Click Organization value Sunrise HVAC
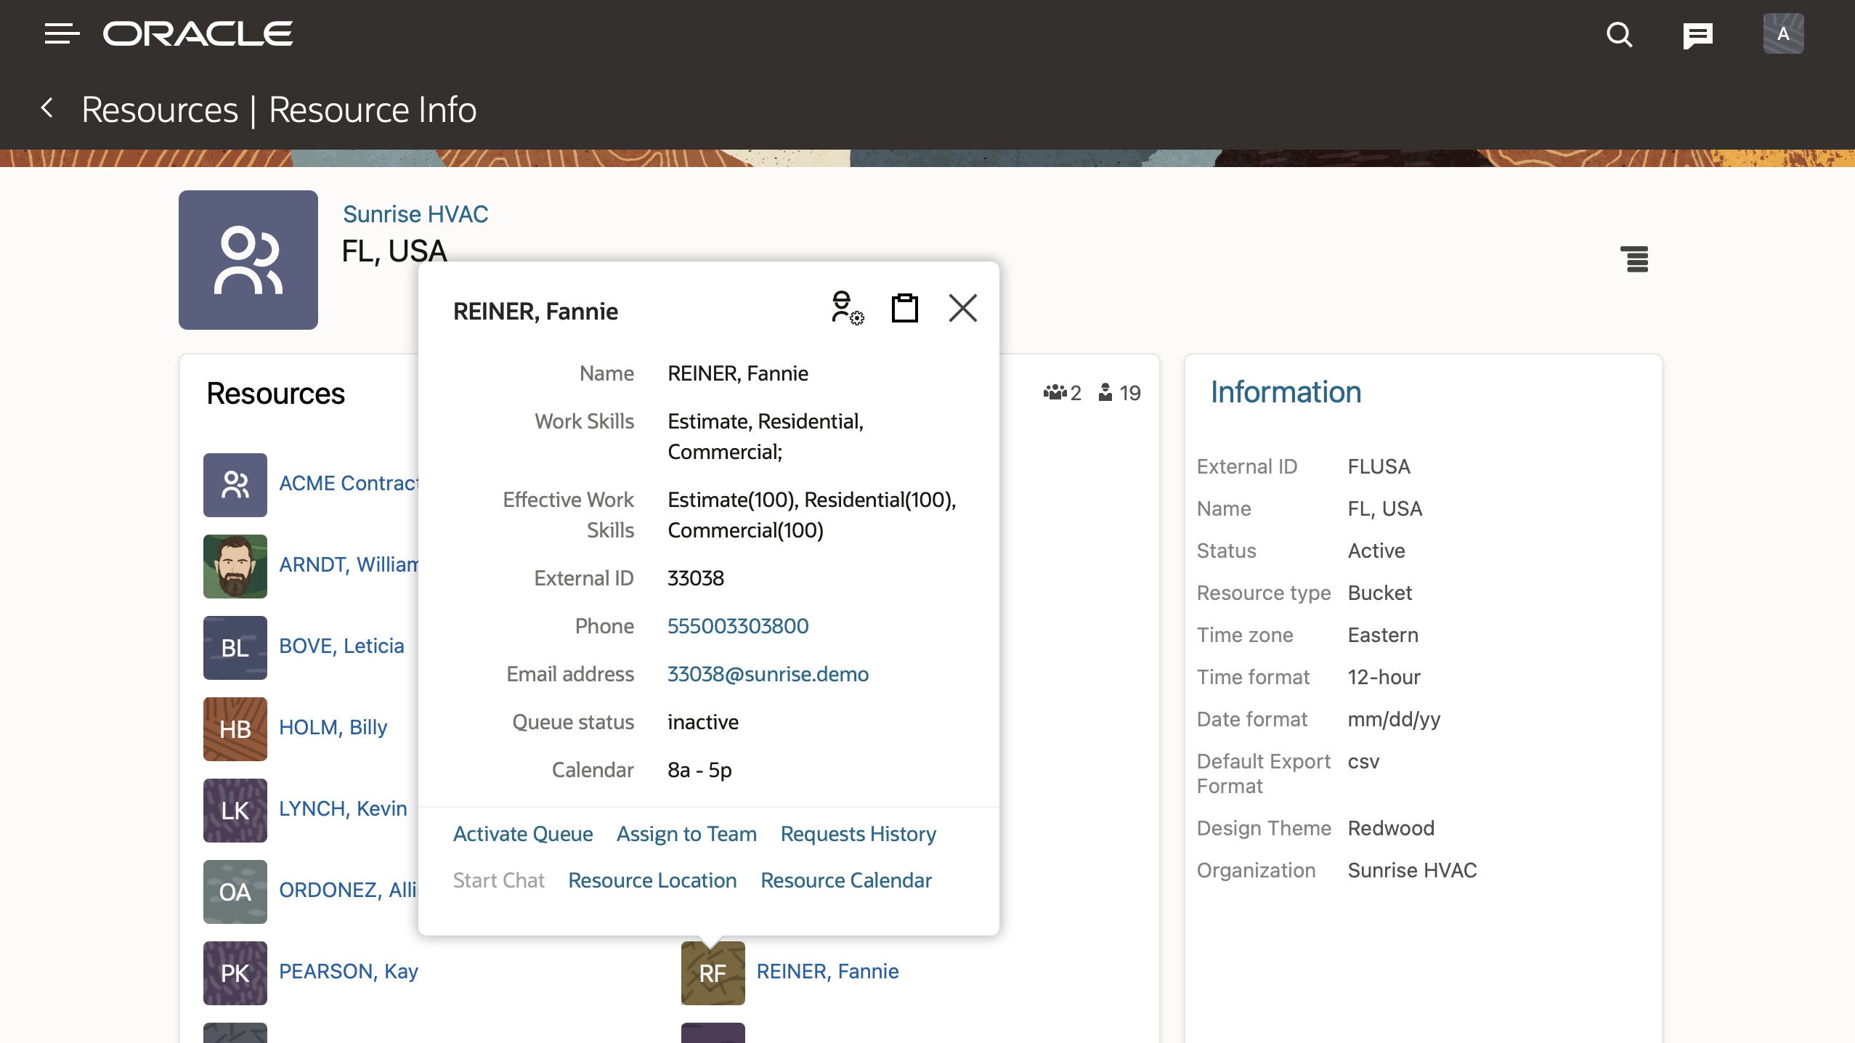The height and width of the screenshot is (1043, 1855). coord(1413,870)
